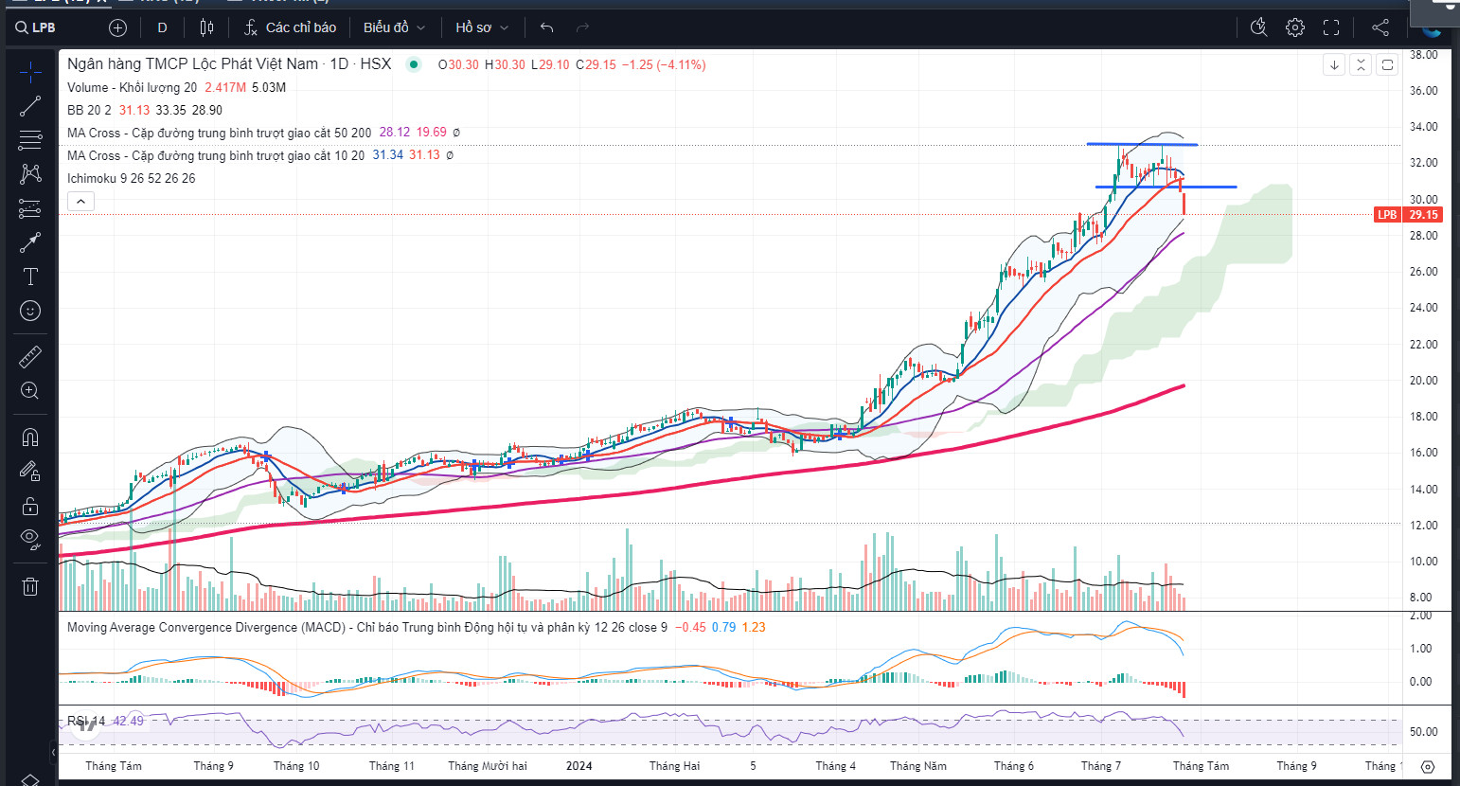The image size is (1460, 786).
Task: Click the pane move-down arrow button
Action: coord(1334,64)
